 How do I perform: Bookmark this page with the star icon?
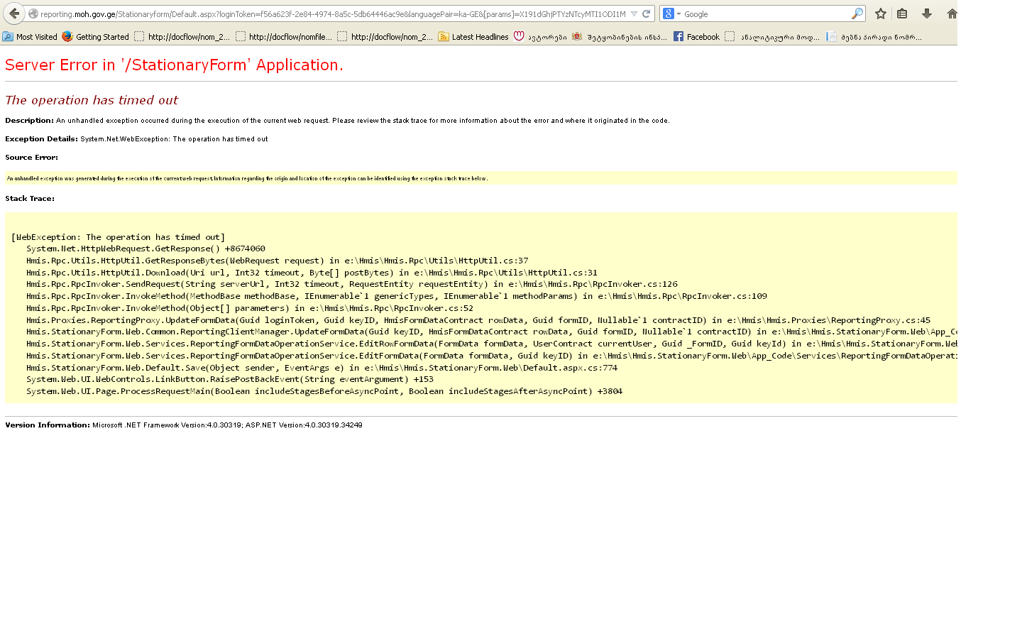pos(881,13)
